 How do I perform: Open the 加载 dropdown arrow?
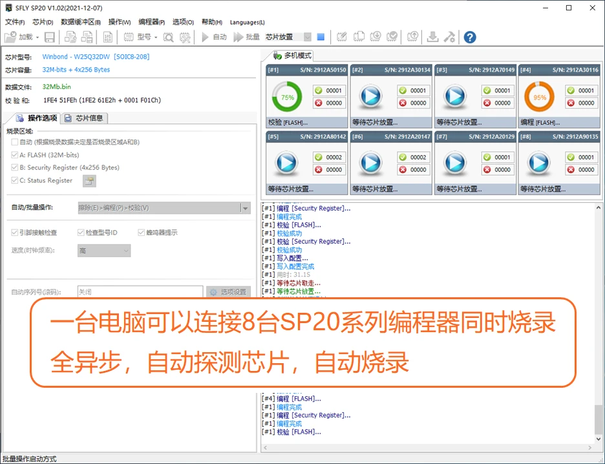[37, 37]
